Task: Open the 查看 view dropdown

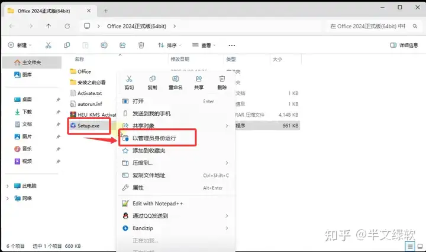Action: [204, 45]
